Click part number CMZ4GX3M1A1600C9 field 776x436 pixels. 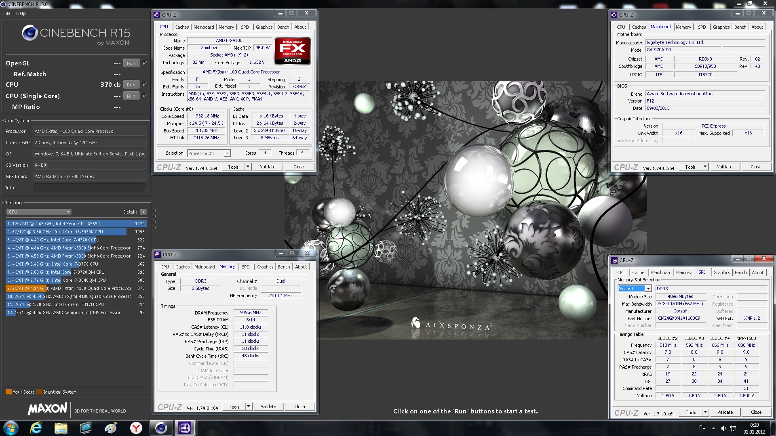680,318
